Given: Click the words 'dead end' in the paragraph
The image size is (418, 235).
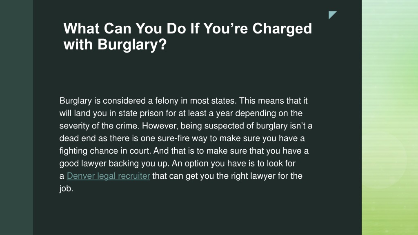Looking at the screenshot, I should coord(77,138).
